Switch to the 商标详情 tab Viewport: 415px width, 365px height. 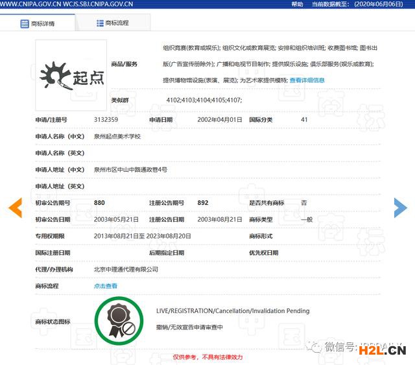point(43,23)
